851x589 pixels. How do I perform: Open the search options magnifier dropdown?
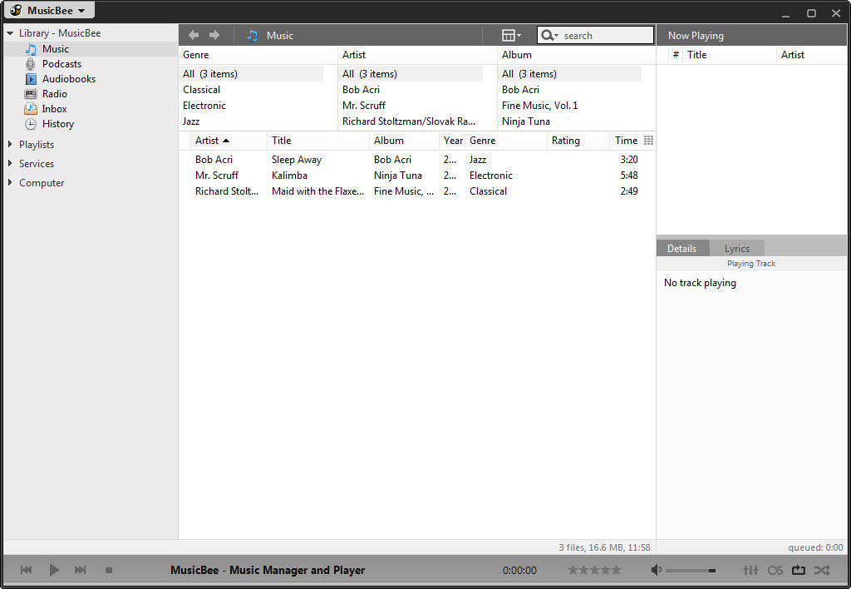click(549, 35)
